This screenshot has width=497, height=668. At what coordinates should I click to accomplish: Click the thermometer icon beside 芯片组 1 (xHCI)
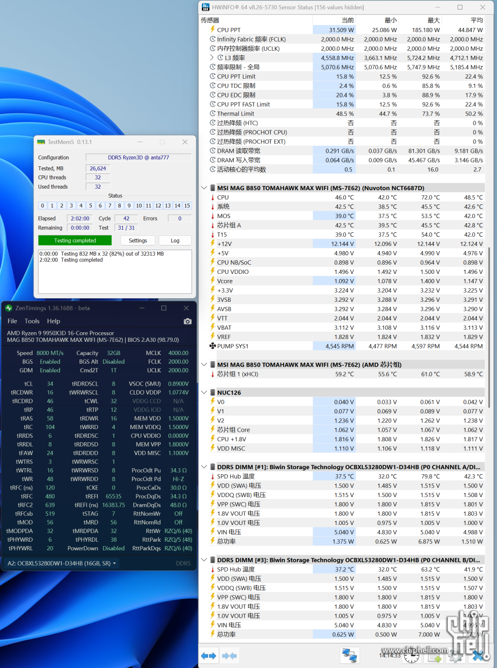212,374
